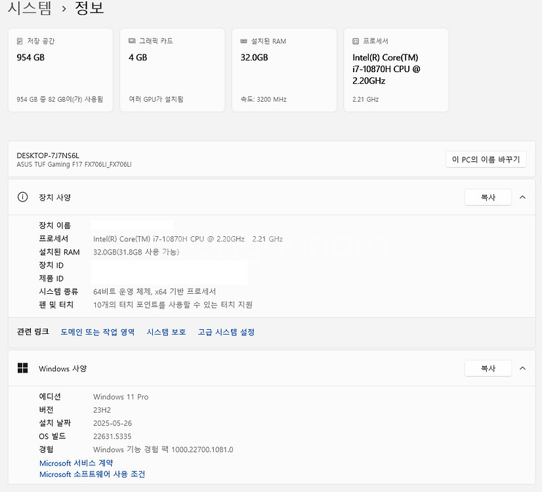Select the 64비트 운영 체제 system type value

point(154,292)
